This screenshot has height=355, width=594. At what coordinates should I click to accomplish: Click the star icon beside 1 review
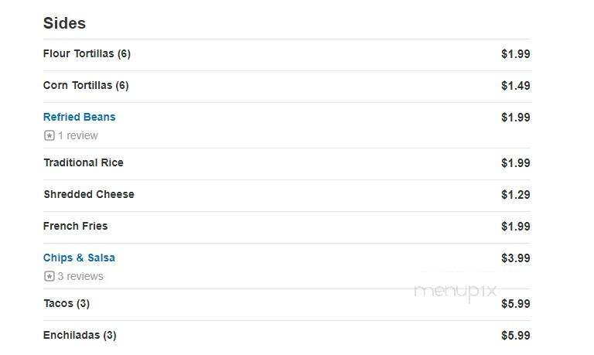(49, 135)
